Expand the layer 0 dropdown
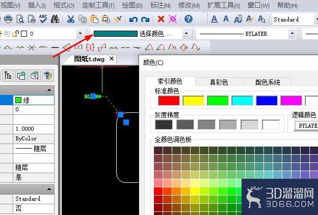The width and height of the screenshot is (318, 215). point(80,34)
